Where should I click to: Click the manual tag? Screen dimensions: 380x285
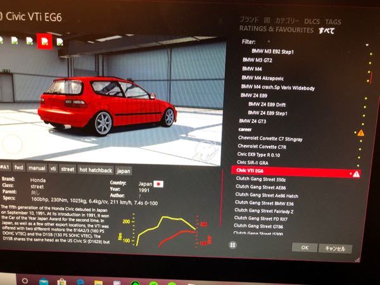(37, 168)
